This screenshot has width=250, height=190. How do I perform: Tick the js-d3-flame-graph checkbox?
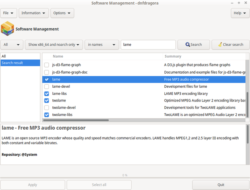[x=46, y=65]
